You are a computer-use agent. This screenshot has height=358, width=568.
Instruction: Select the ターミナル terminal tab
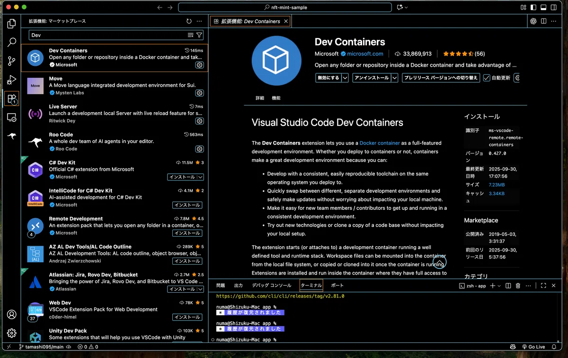pyautogui.click(x=311, y=286)
